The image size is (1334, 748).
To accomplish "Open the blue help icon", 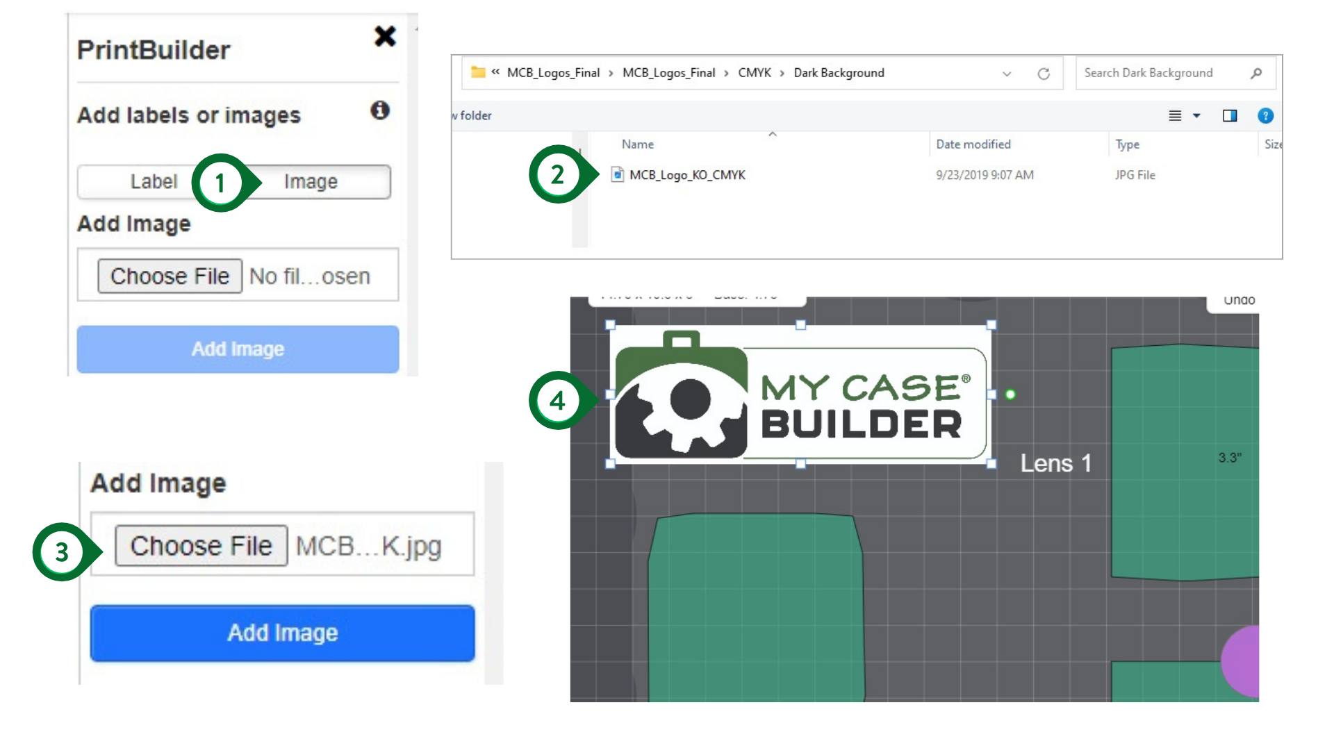I will point(1265,116).
